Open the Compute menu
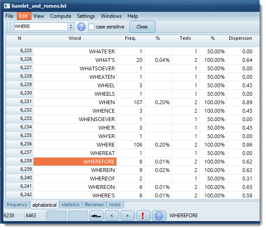The image size is (266, 230). click(61, 16)
